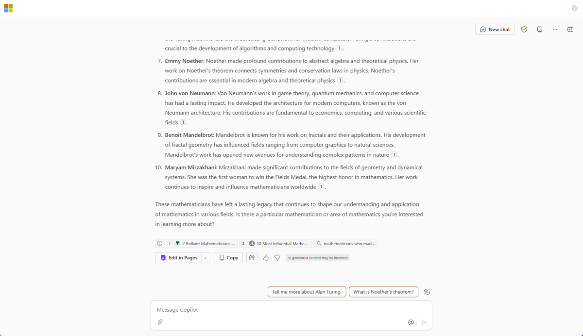Screen dimensions: 583x336
Task: Start a New chat
Action: click(495, 30)
